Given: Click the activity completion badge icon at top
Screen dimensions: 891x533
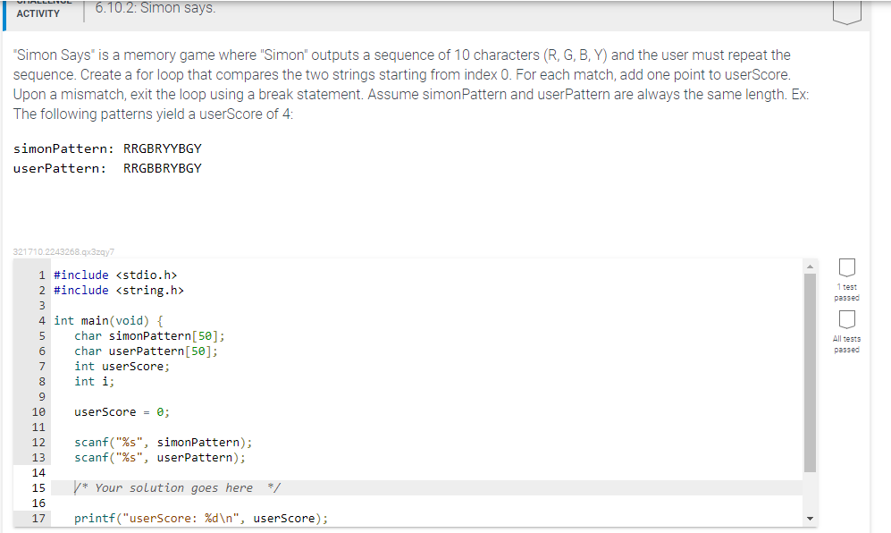Looking at the screenshot, I should coord(846,12).
